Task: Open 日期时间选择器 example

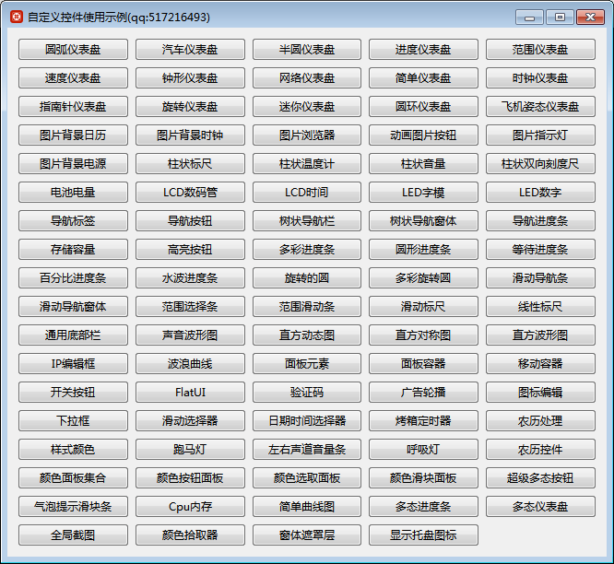Action: coord(307,421)
